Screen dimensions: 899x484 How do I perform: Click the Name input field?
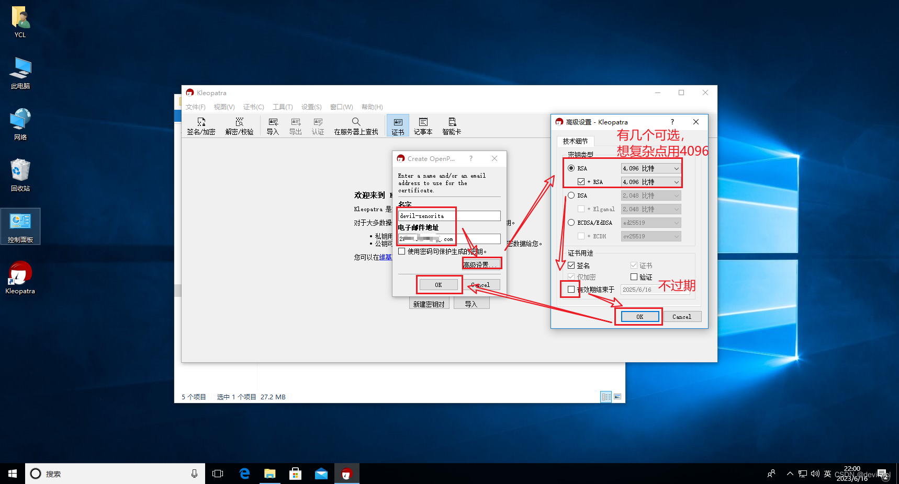click(x=449, y=216)
